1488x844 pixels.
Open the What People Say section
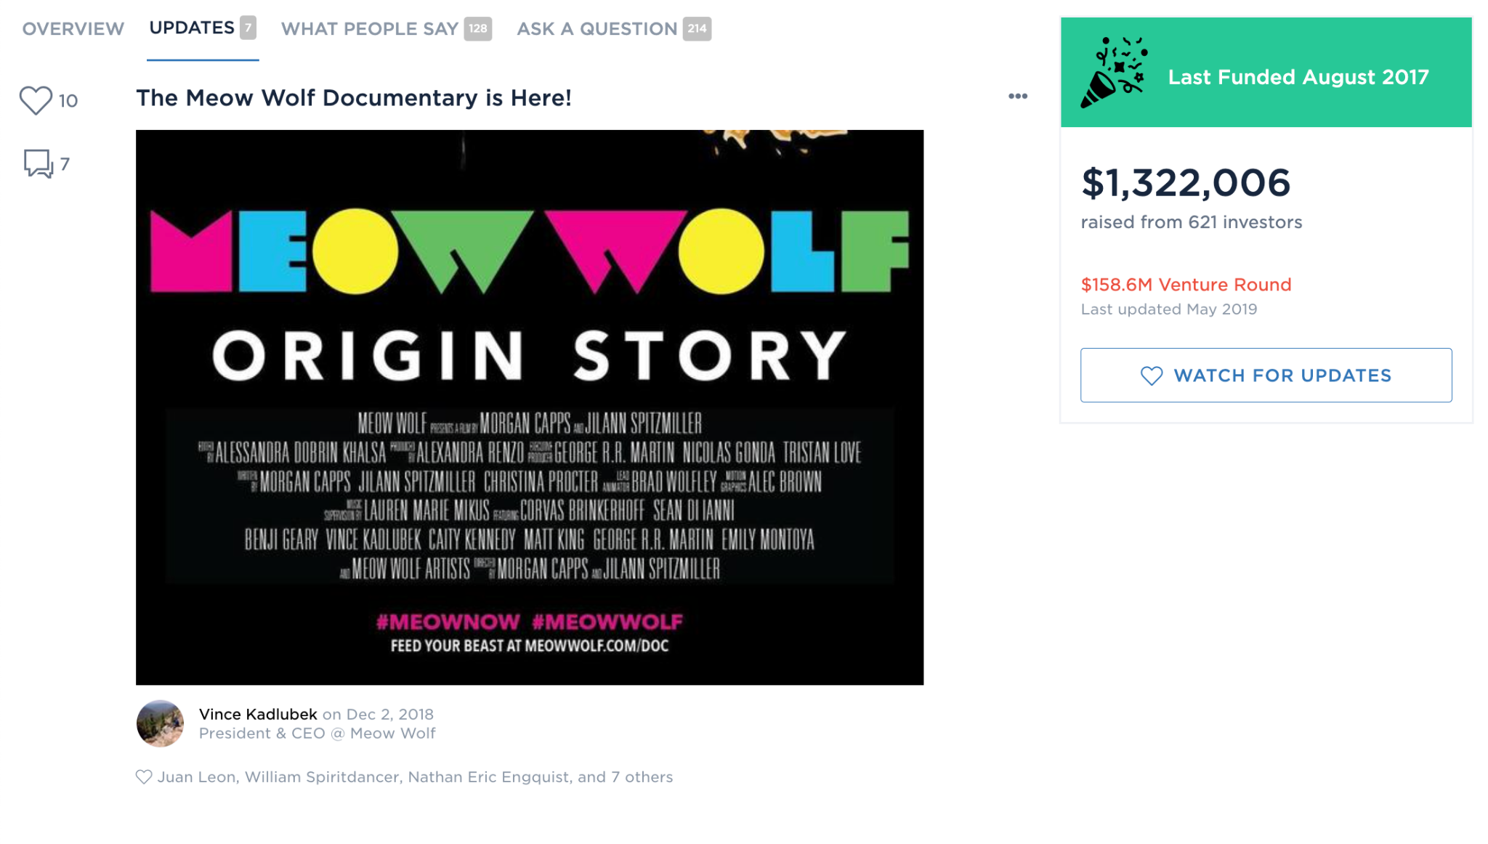(x=368, y=29)
